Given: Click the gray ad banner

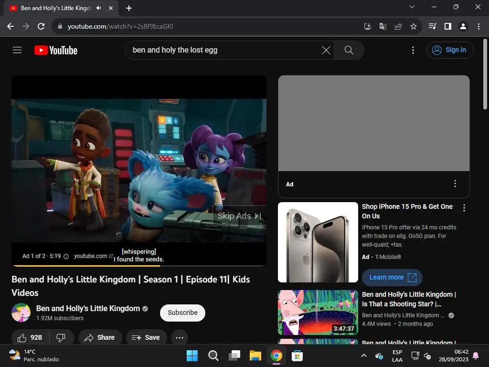Looking at the screenshot, I should tap(373, 123).
